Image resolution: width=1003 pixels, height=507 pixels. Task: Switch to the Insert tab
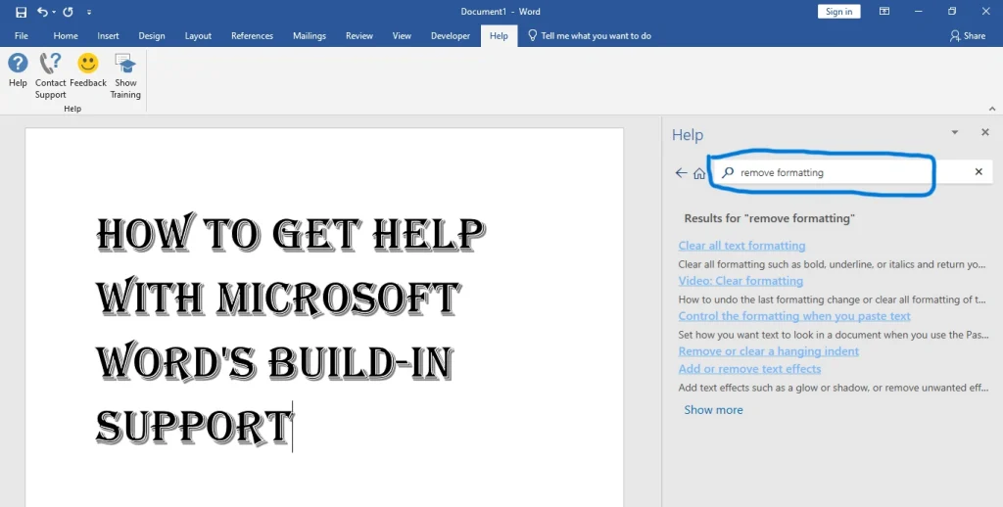(x=108, y=36)
